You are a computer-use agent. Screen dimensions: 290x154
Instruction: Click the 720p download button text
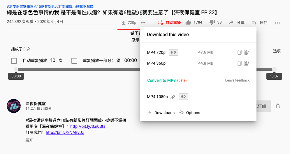[132, 23]
